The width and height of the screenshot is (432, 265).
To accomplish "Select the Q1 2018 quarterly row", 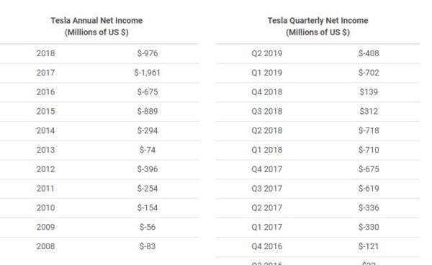I will (318, 150).
